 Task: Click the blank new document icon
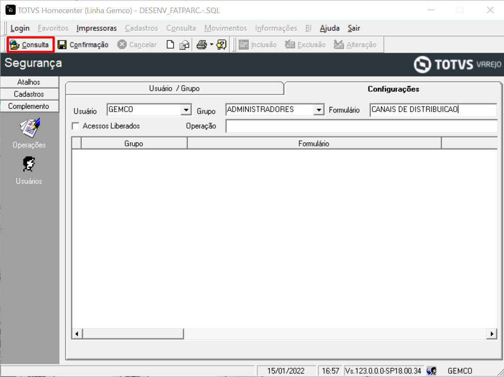[170, 44]
